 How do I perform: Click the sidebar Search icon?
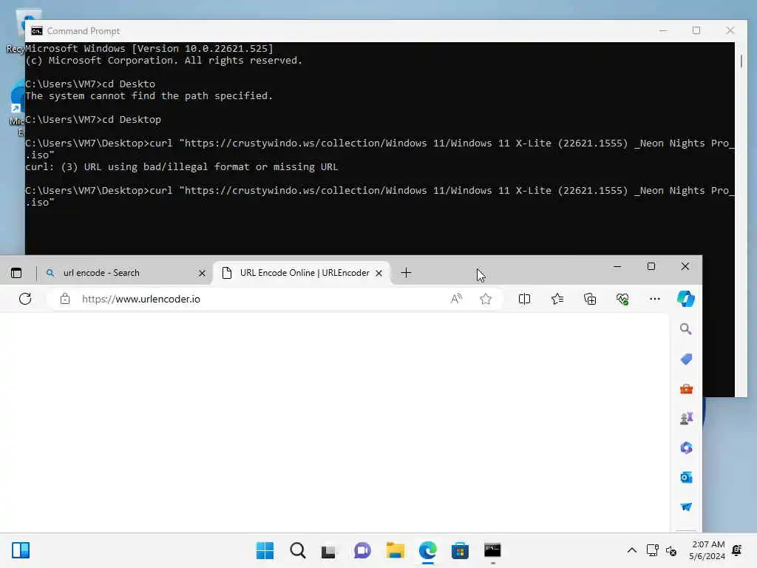(x=685, y=329)
